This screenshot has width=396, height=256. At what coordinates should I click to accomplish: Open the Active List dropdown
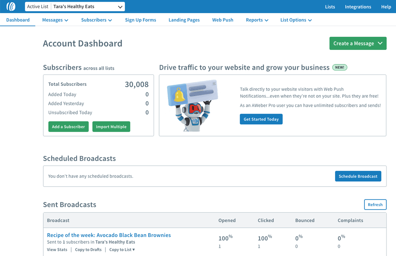pyautogui.click(x=75, y=7)
